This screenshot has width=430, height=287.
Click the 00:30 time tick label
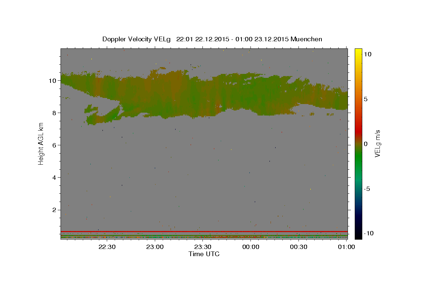(298, 247)
